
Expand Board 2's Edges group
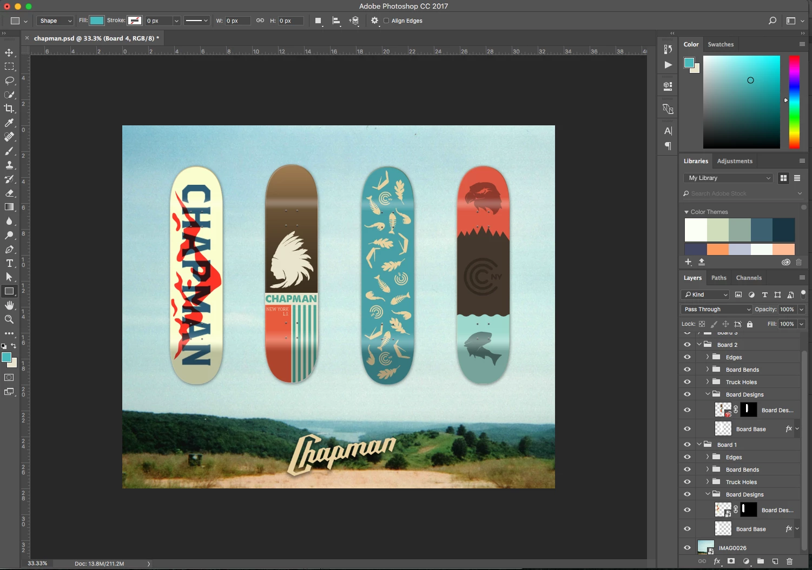tap(707, 357)
